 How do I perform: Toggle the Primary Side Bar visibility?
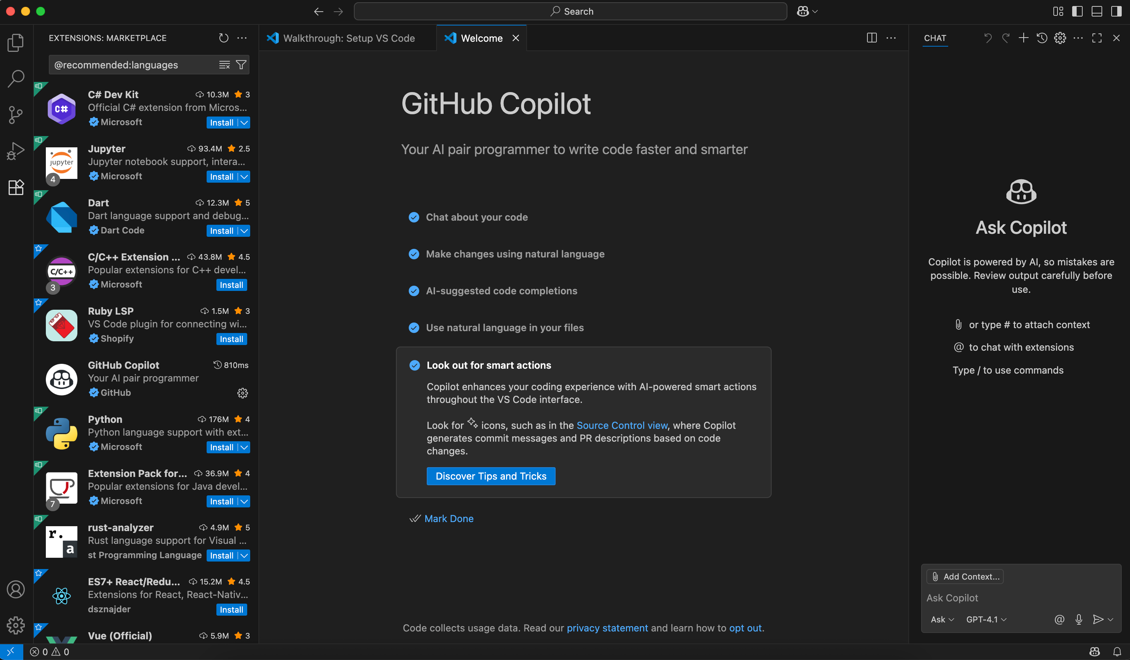point(1077,11)
